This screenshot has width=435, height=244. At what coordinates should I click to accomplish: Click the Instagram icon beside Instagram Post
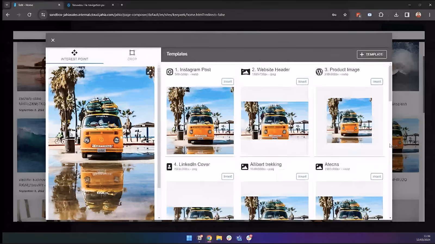170,72
